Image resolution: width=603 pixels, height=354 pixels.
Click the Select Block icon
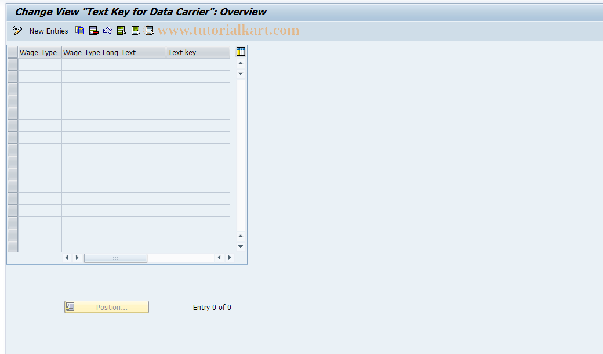135,31
